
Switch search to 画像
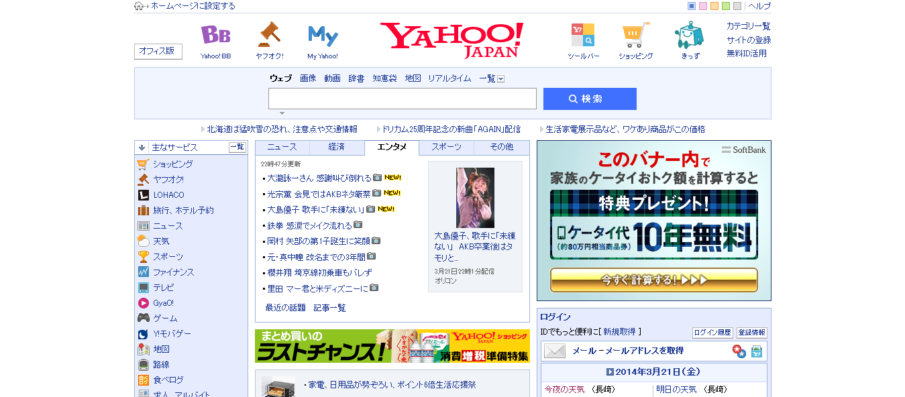click(308, 78)
